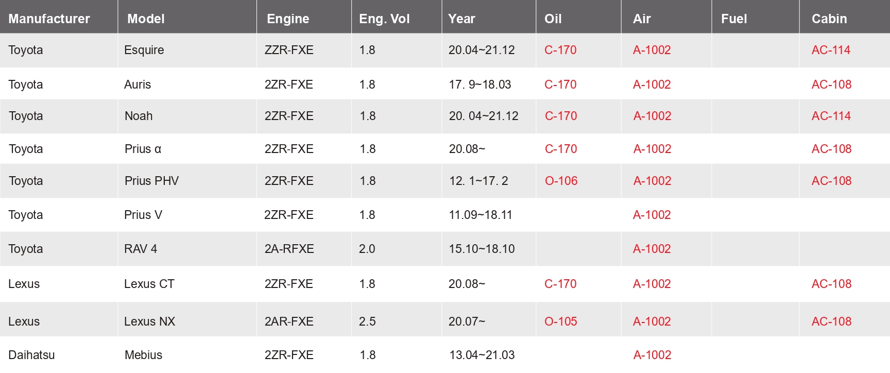The width and height of the screenshot is (890, 373).
Task: Select the Fuel column header
Action: (733, 19)
